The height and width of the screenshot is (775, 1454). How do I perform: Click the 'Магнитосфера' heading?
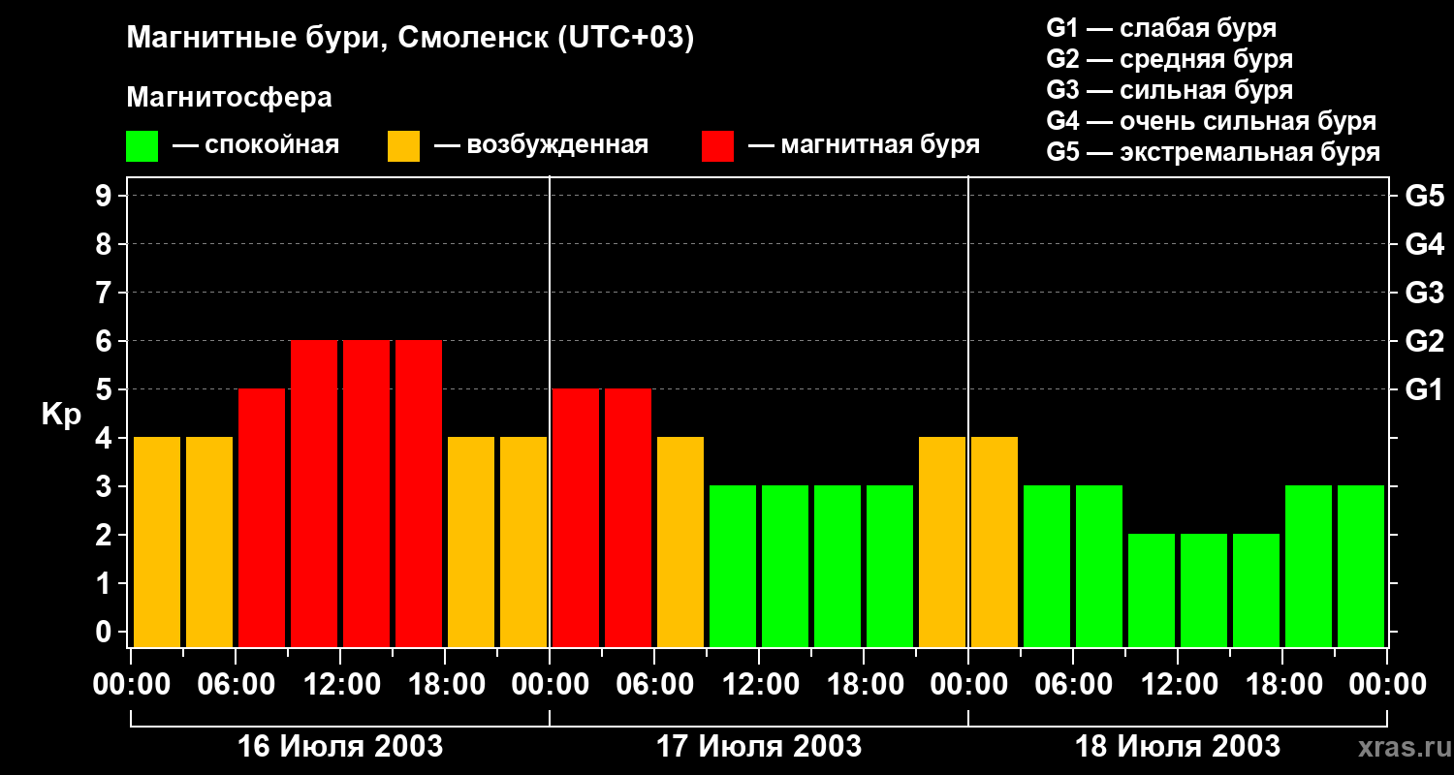coord(230,98)
